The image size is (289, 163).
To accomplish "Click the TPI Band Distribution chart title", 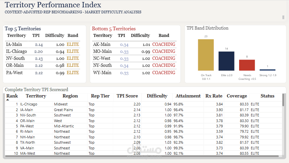I will [208, 28].
